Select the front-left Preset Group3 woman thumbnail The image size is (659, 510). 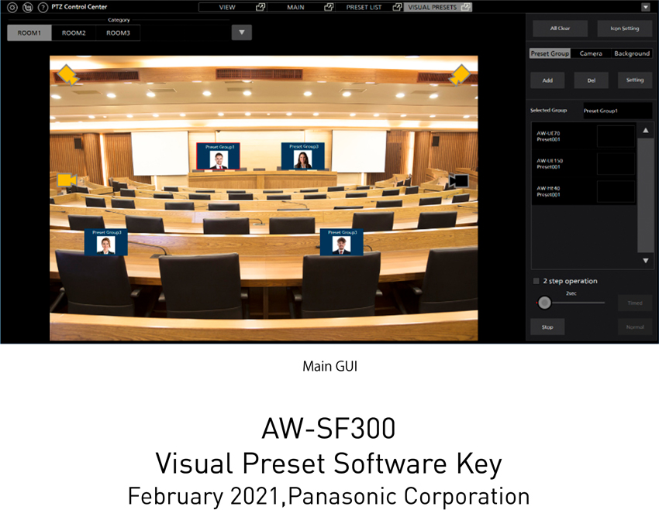click(106, 242)
